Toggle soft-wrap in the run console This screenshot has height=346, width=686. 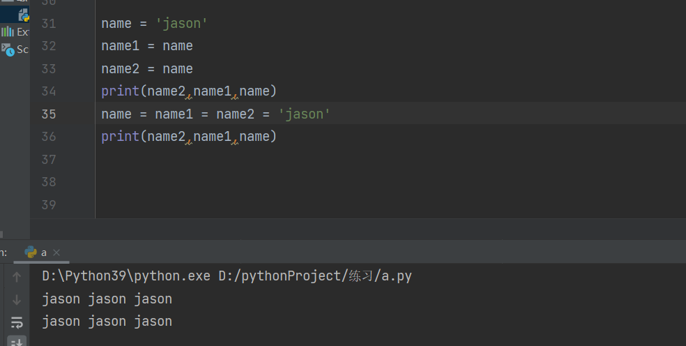pos(17,322)
